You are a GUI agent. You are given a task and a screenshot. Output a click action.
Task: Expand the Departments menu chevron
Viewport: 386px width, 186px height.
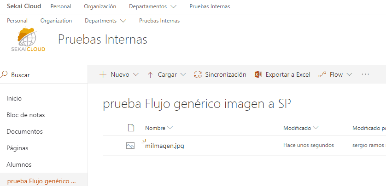click(123, 21)
